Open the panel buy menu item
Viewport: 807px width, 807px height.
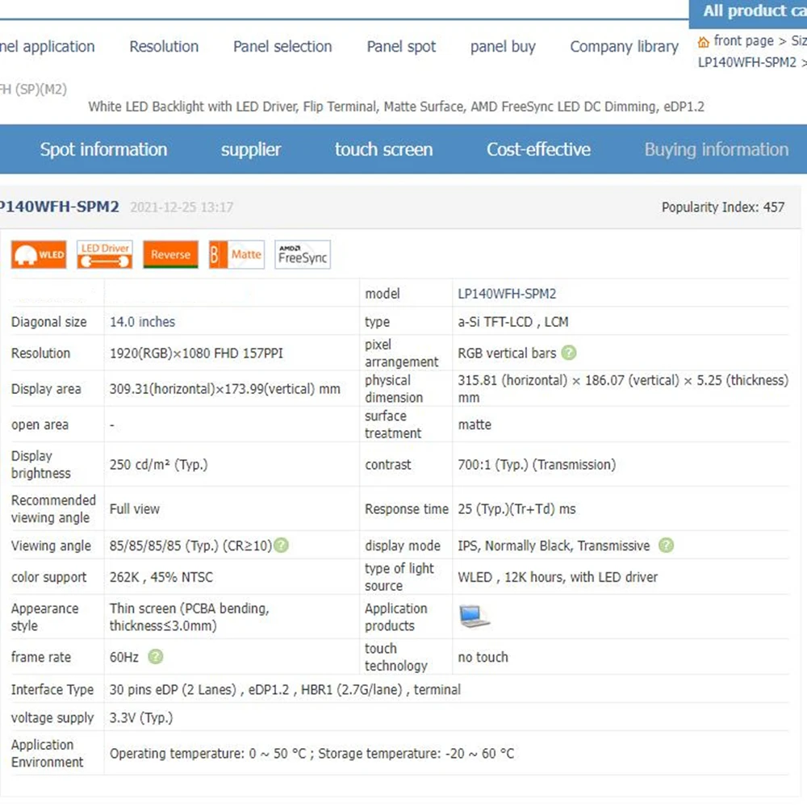pyautogui.click(x=503, y=46)
